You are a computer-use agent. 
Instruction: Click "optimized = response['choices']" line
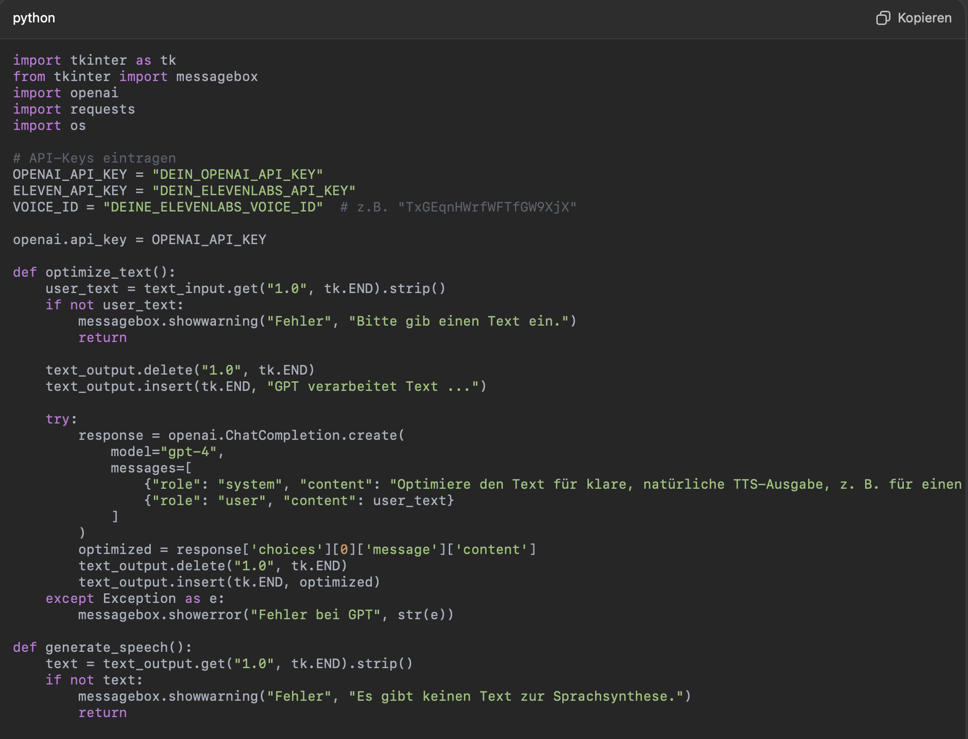(x=307, y=549)
